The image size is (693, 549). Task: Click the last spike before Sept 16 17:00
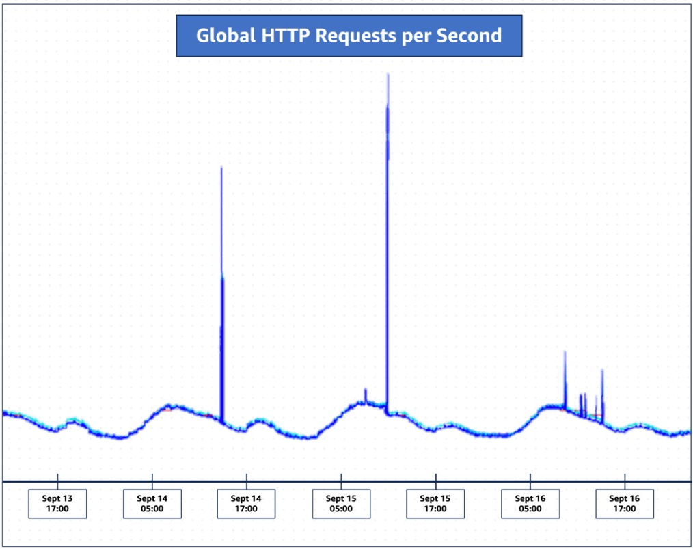pyautogui.click(x=602, y=371)
